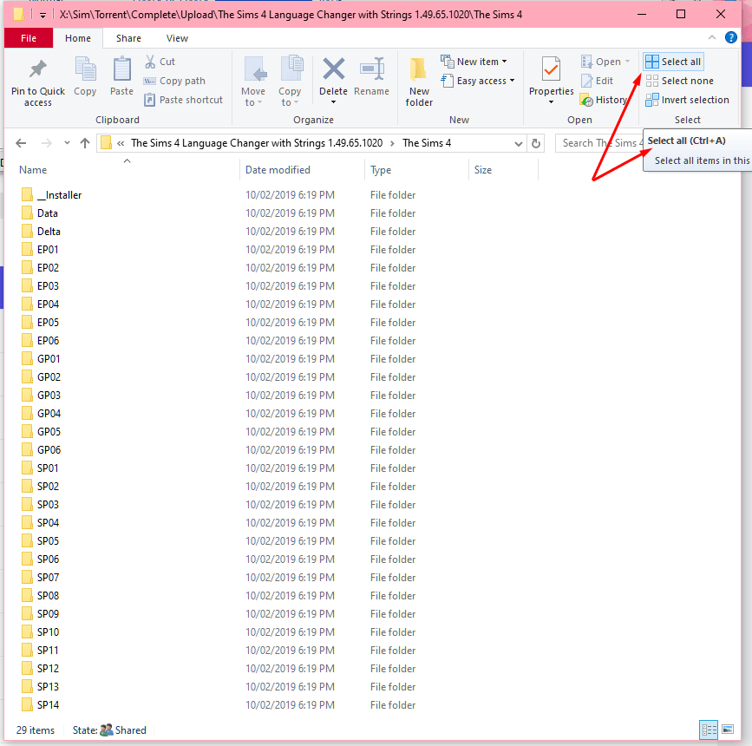Open the File menu
Image resolution: width=752 pixels, height=746 pixels.
(29, 38)
